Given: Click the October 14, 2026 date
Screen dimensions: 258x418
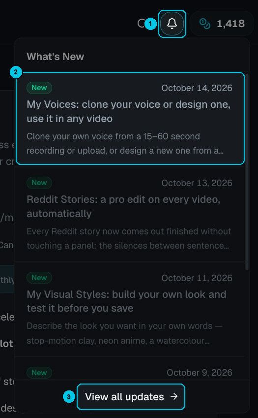Looking at the screenshot, I should tap(197, 88).
